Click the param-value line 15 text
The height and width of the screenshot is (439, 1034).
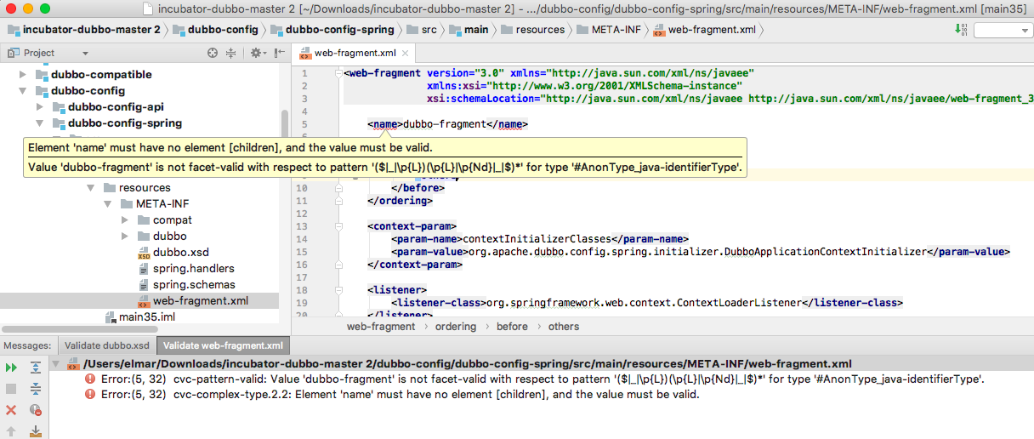[700, 252]
